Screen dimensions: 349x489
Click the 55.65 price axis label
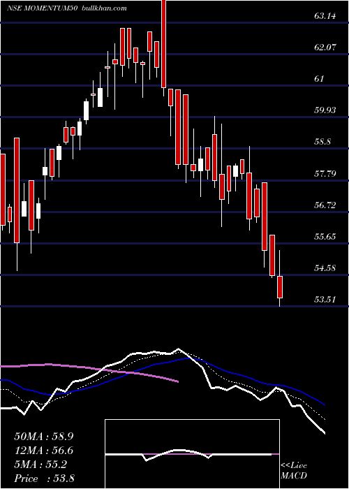(x=325, y=236)
